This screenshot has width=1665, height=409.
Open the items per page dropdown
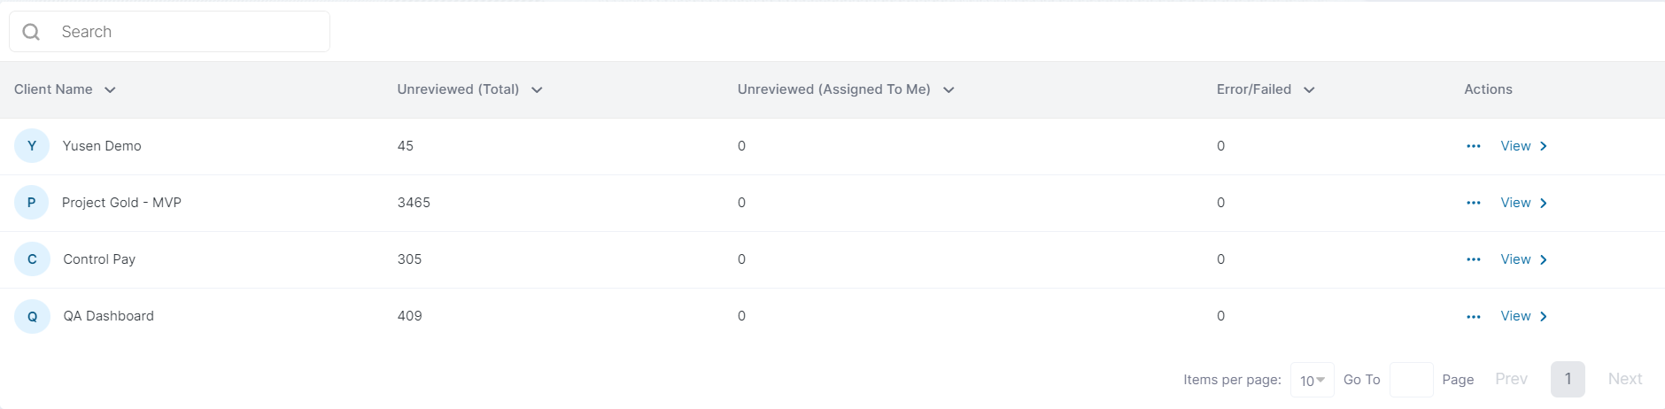pos(1312,380)
